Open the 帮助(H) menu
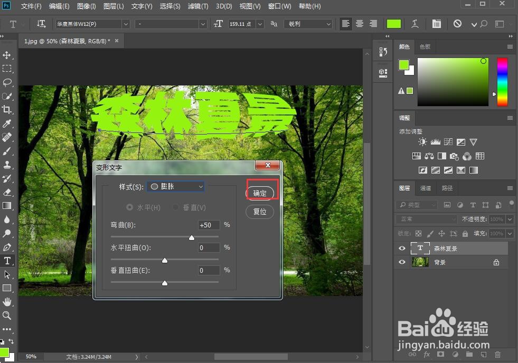518x363 pixels. [309, 6]
